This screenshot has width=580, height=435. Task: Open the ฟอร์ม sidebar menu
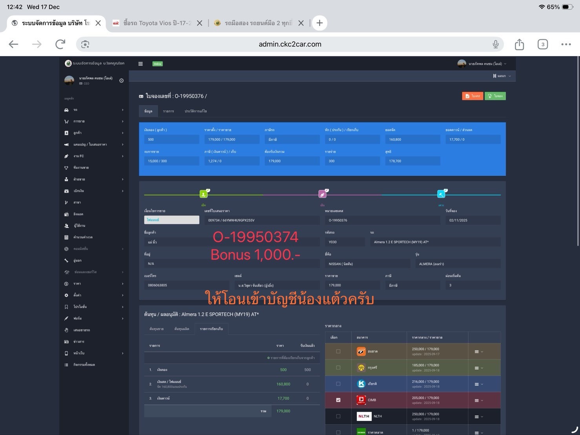click(94, 318)
